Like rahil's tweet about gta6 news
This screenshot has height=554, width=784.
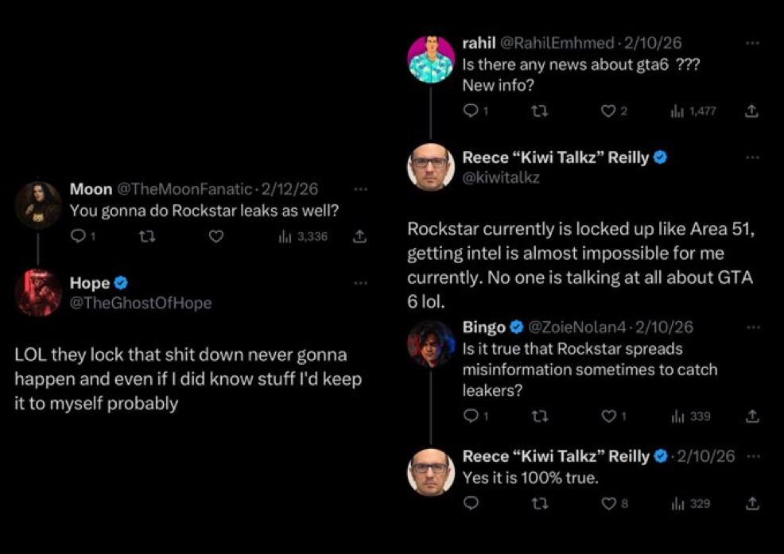pyautogui.click(x=607, y=111)
